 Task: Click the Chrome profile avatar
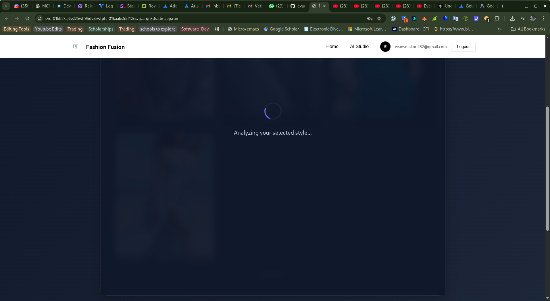[533, 18]
